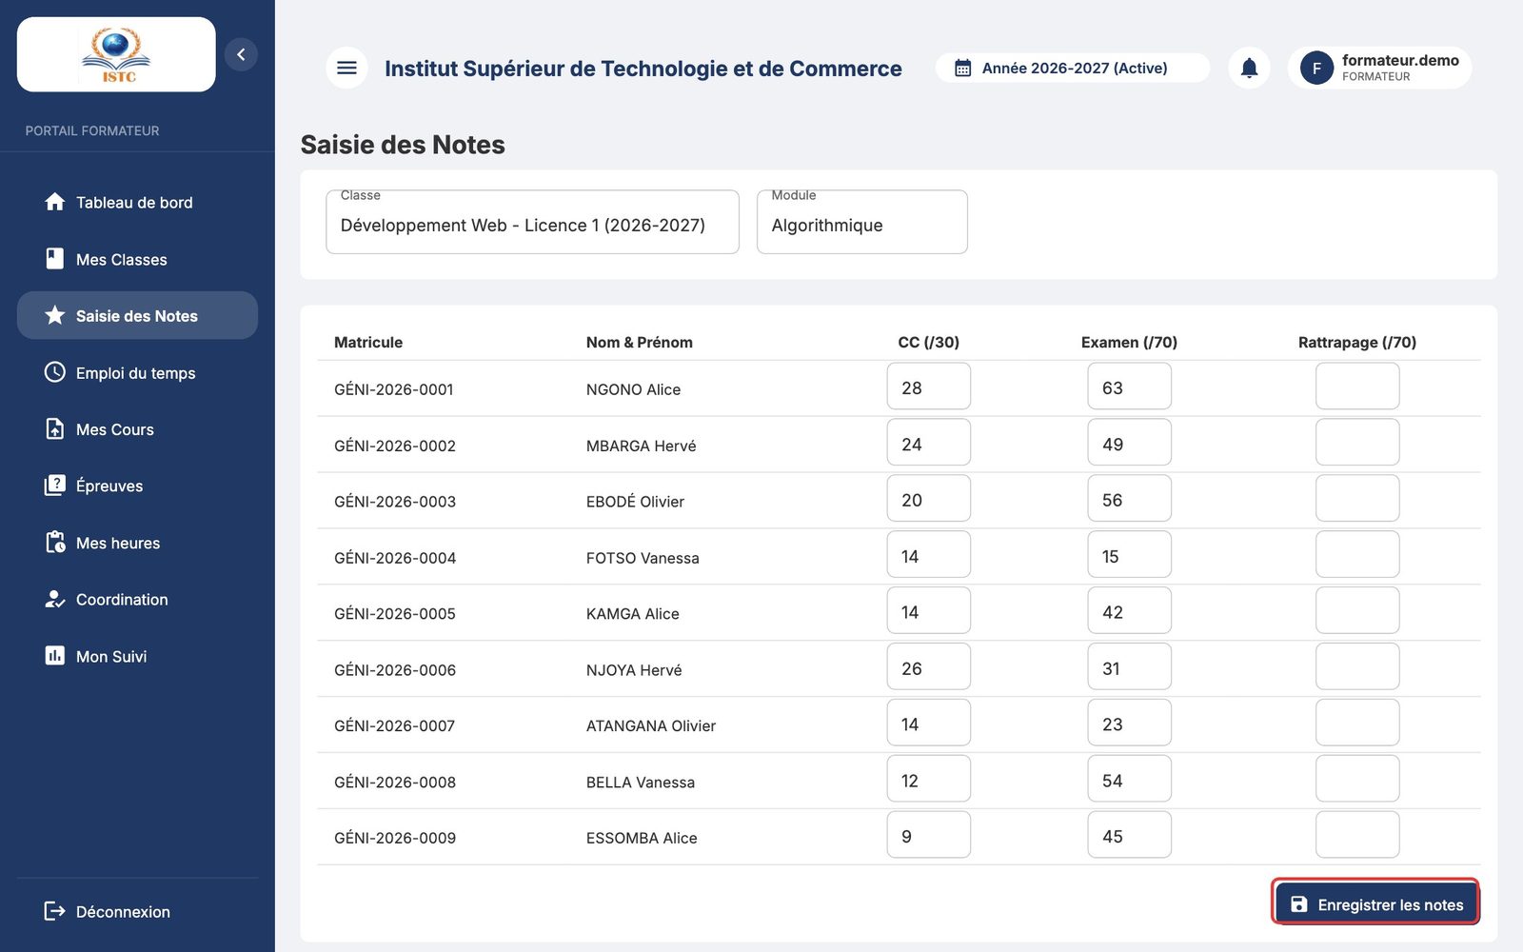Screen dimensions: 1523x952
Task: Open the Coordination page
Action: 137,600
